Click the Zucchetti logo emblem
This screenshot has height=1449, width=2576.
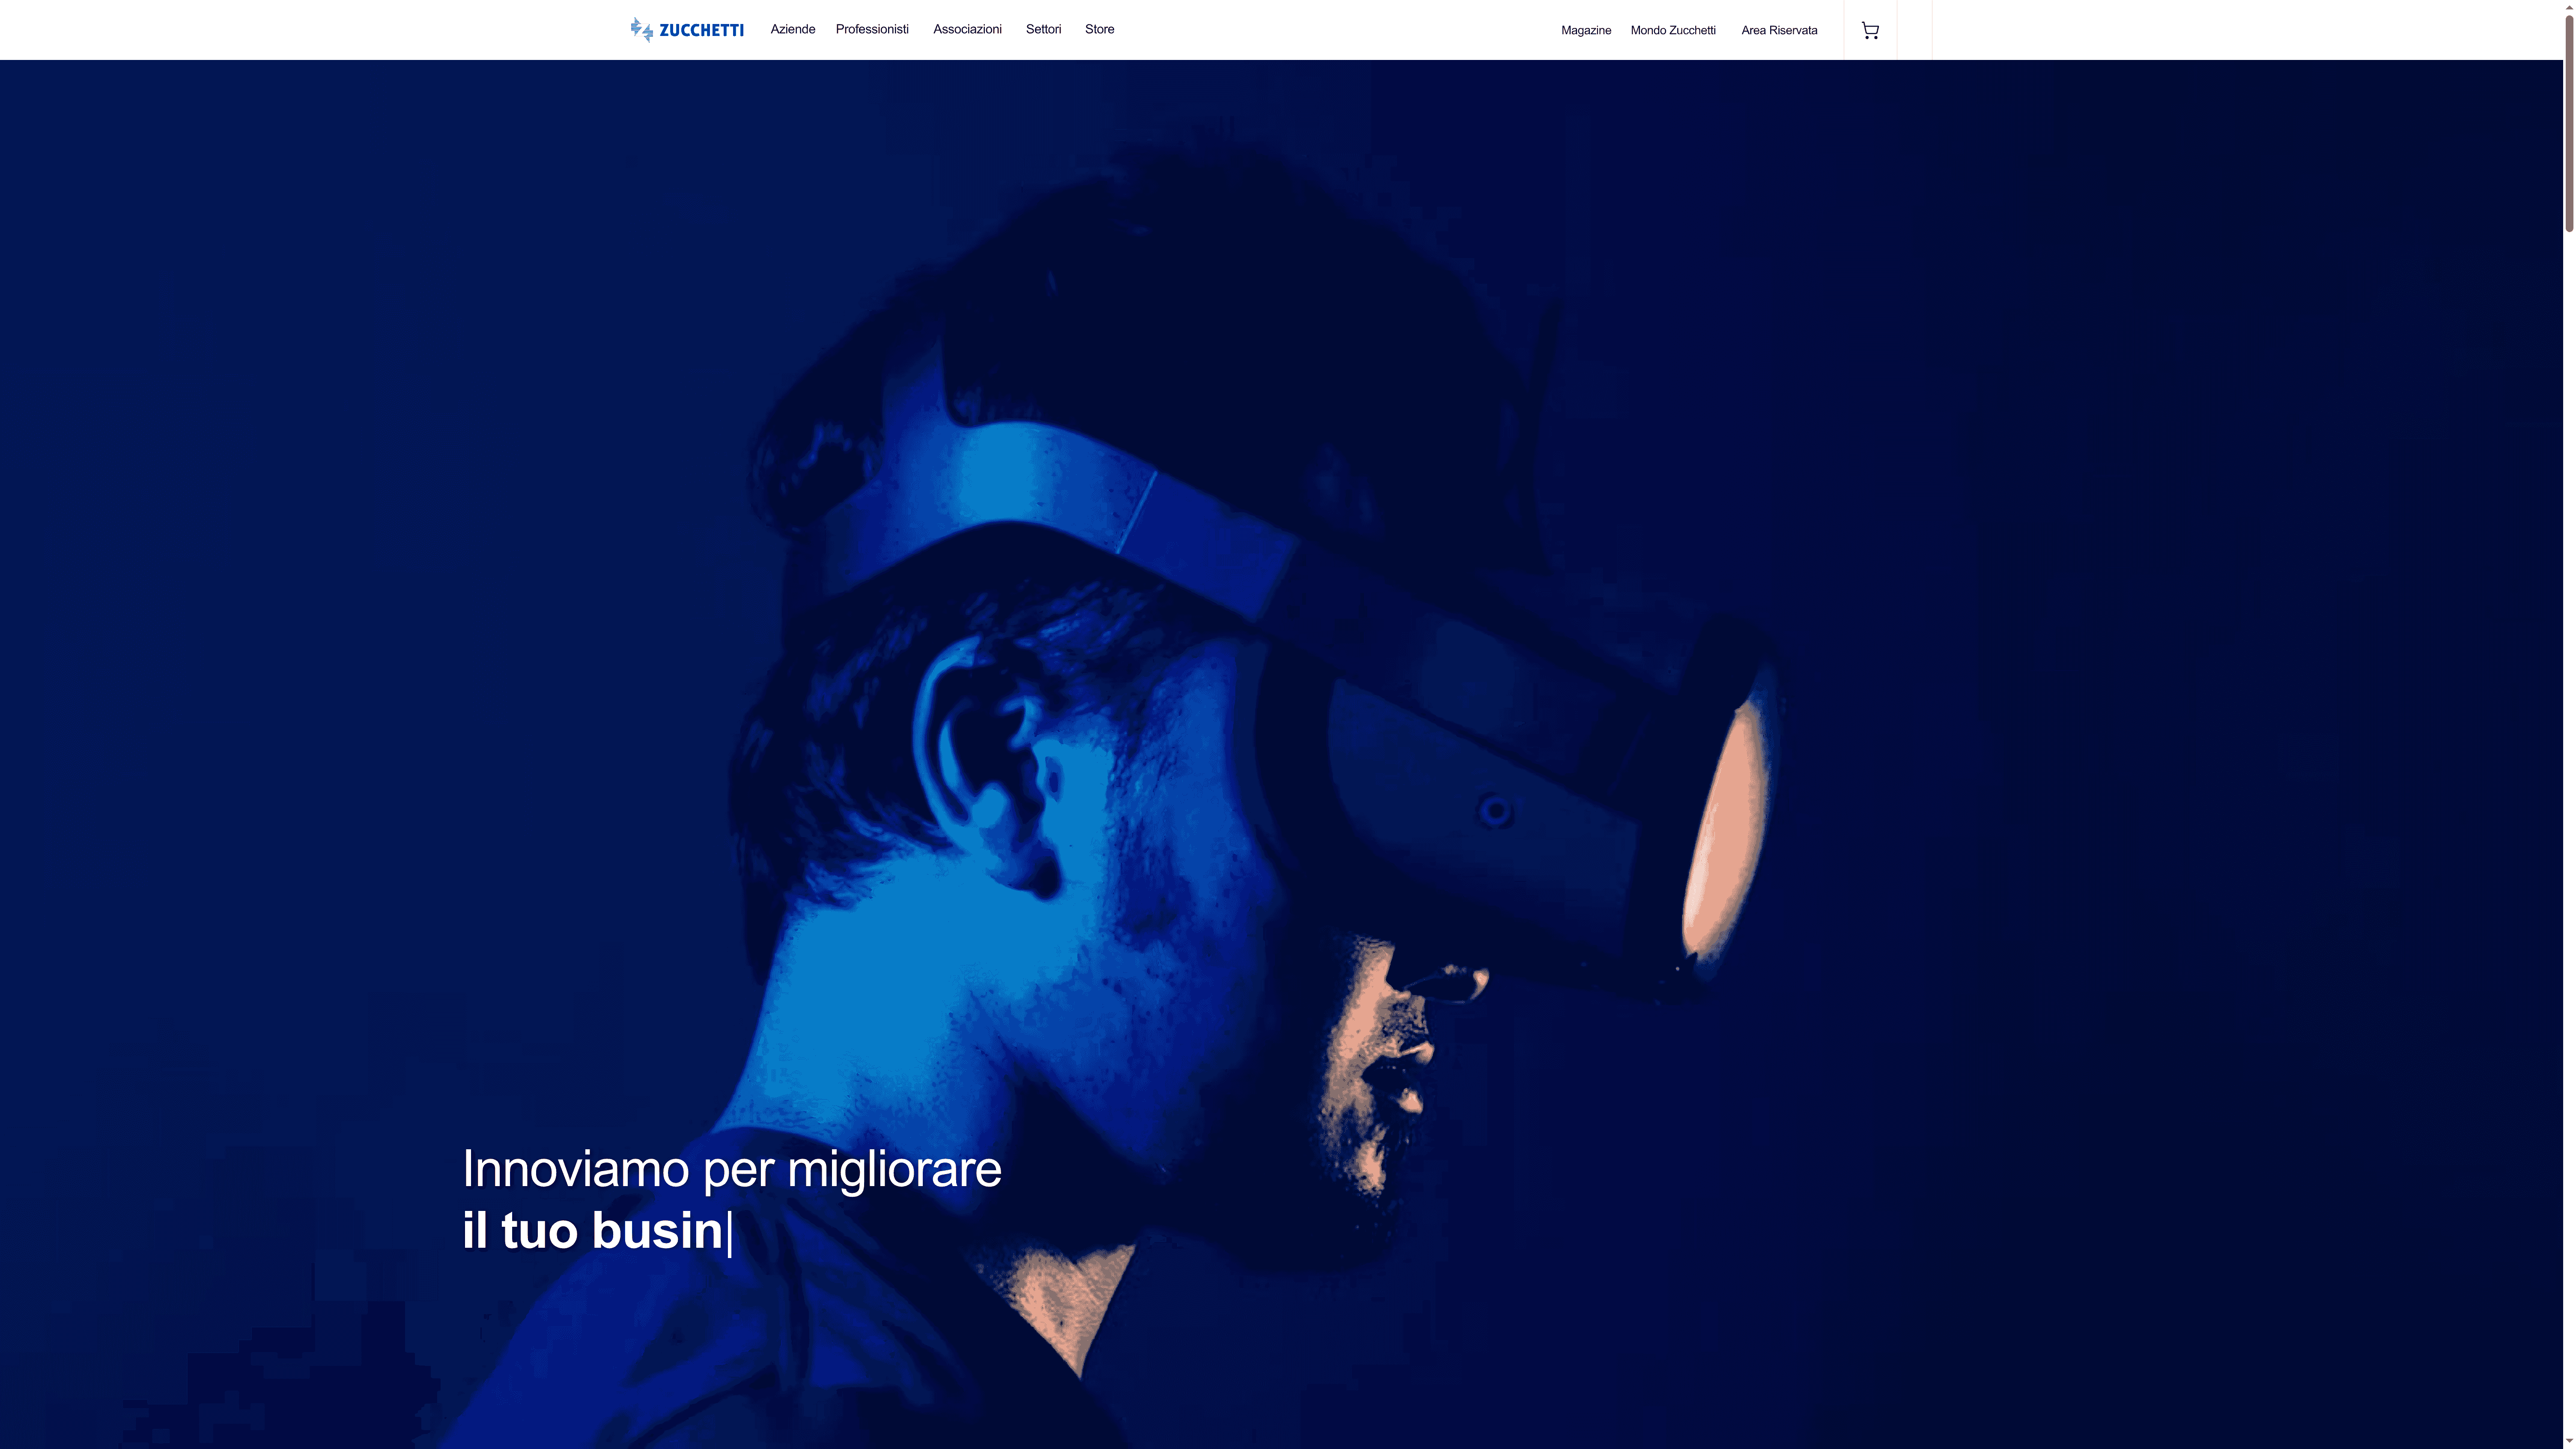point(641,29)
